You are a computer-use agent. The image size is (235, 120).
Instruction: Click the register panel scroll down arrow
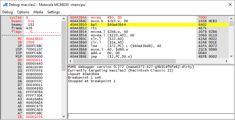64,116
